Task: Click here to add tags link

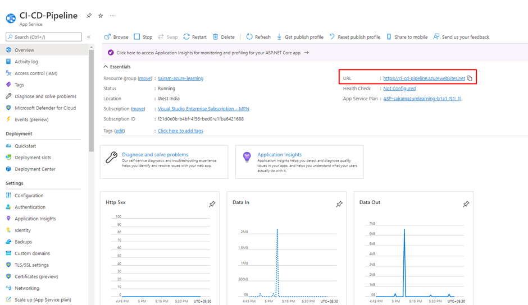Action: coord(180,131)
